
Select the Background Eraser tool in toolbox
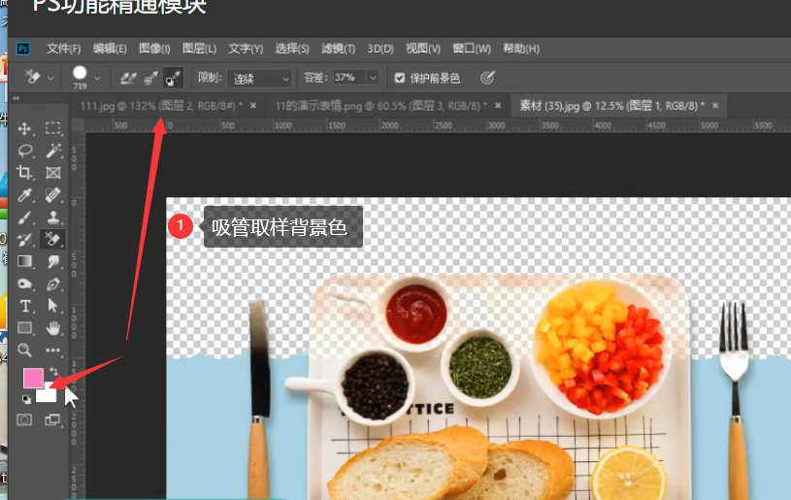52,239
